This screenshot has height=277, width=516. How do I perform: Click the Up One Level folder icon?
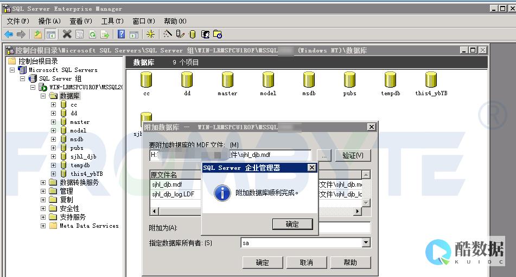point(38,34)
